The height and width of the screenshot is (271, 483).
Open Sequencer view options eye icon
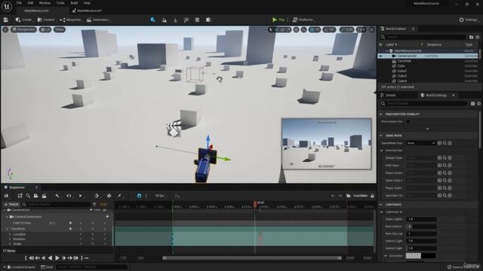click(x=69, y=196)
